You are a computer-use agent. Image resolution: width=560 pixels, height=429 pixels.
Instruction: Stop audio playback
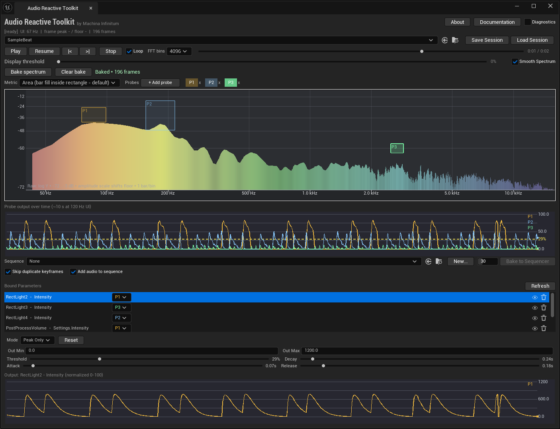pyautogui.click(x=111, y=51)
